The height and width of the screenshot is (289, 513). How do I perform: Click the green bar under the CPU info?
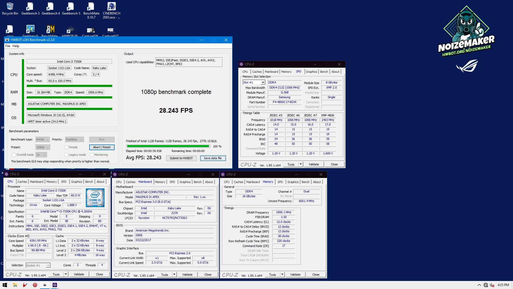pyautogui.click(x=69, y=86)
